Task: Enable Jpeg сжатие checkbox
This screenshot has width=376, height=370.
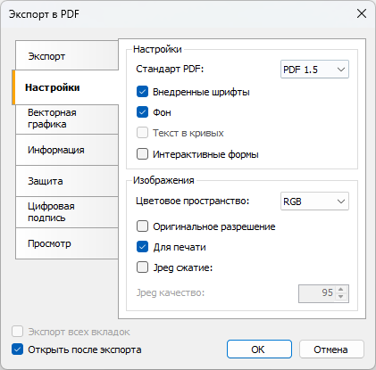Action: 142,267
